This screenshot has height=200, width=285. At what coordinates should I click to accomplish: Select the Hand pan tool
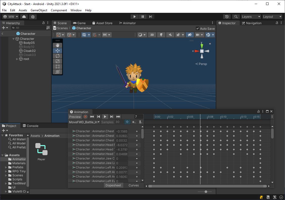tap(57, 45)
